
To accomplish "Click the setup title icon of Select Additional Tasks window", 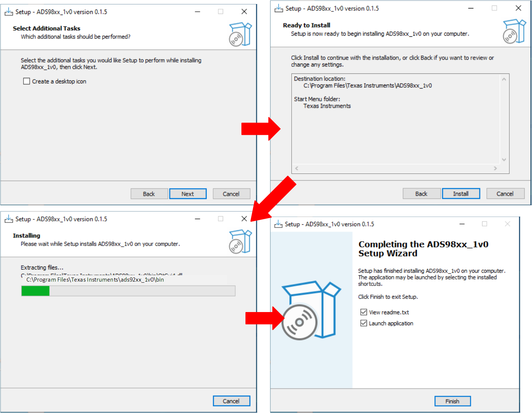I will coord(9,12).
